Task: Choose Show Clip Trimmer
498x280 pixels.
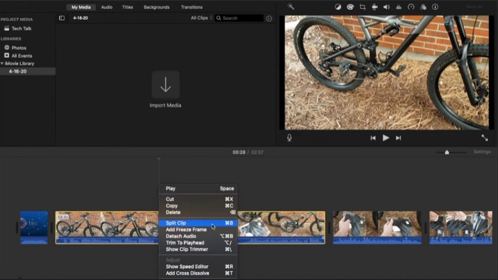Action: (198, 250)
